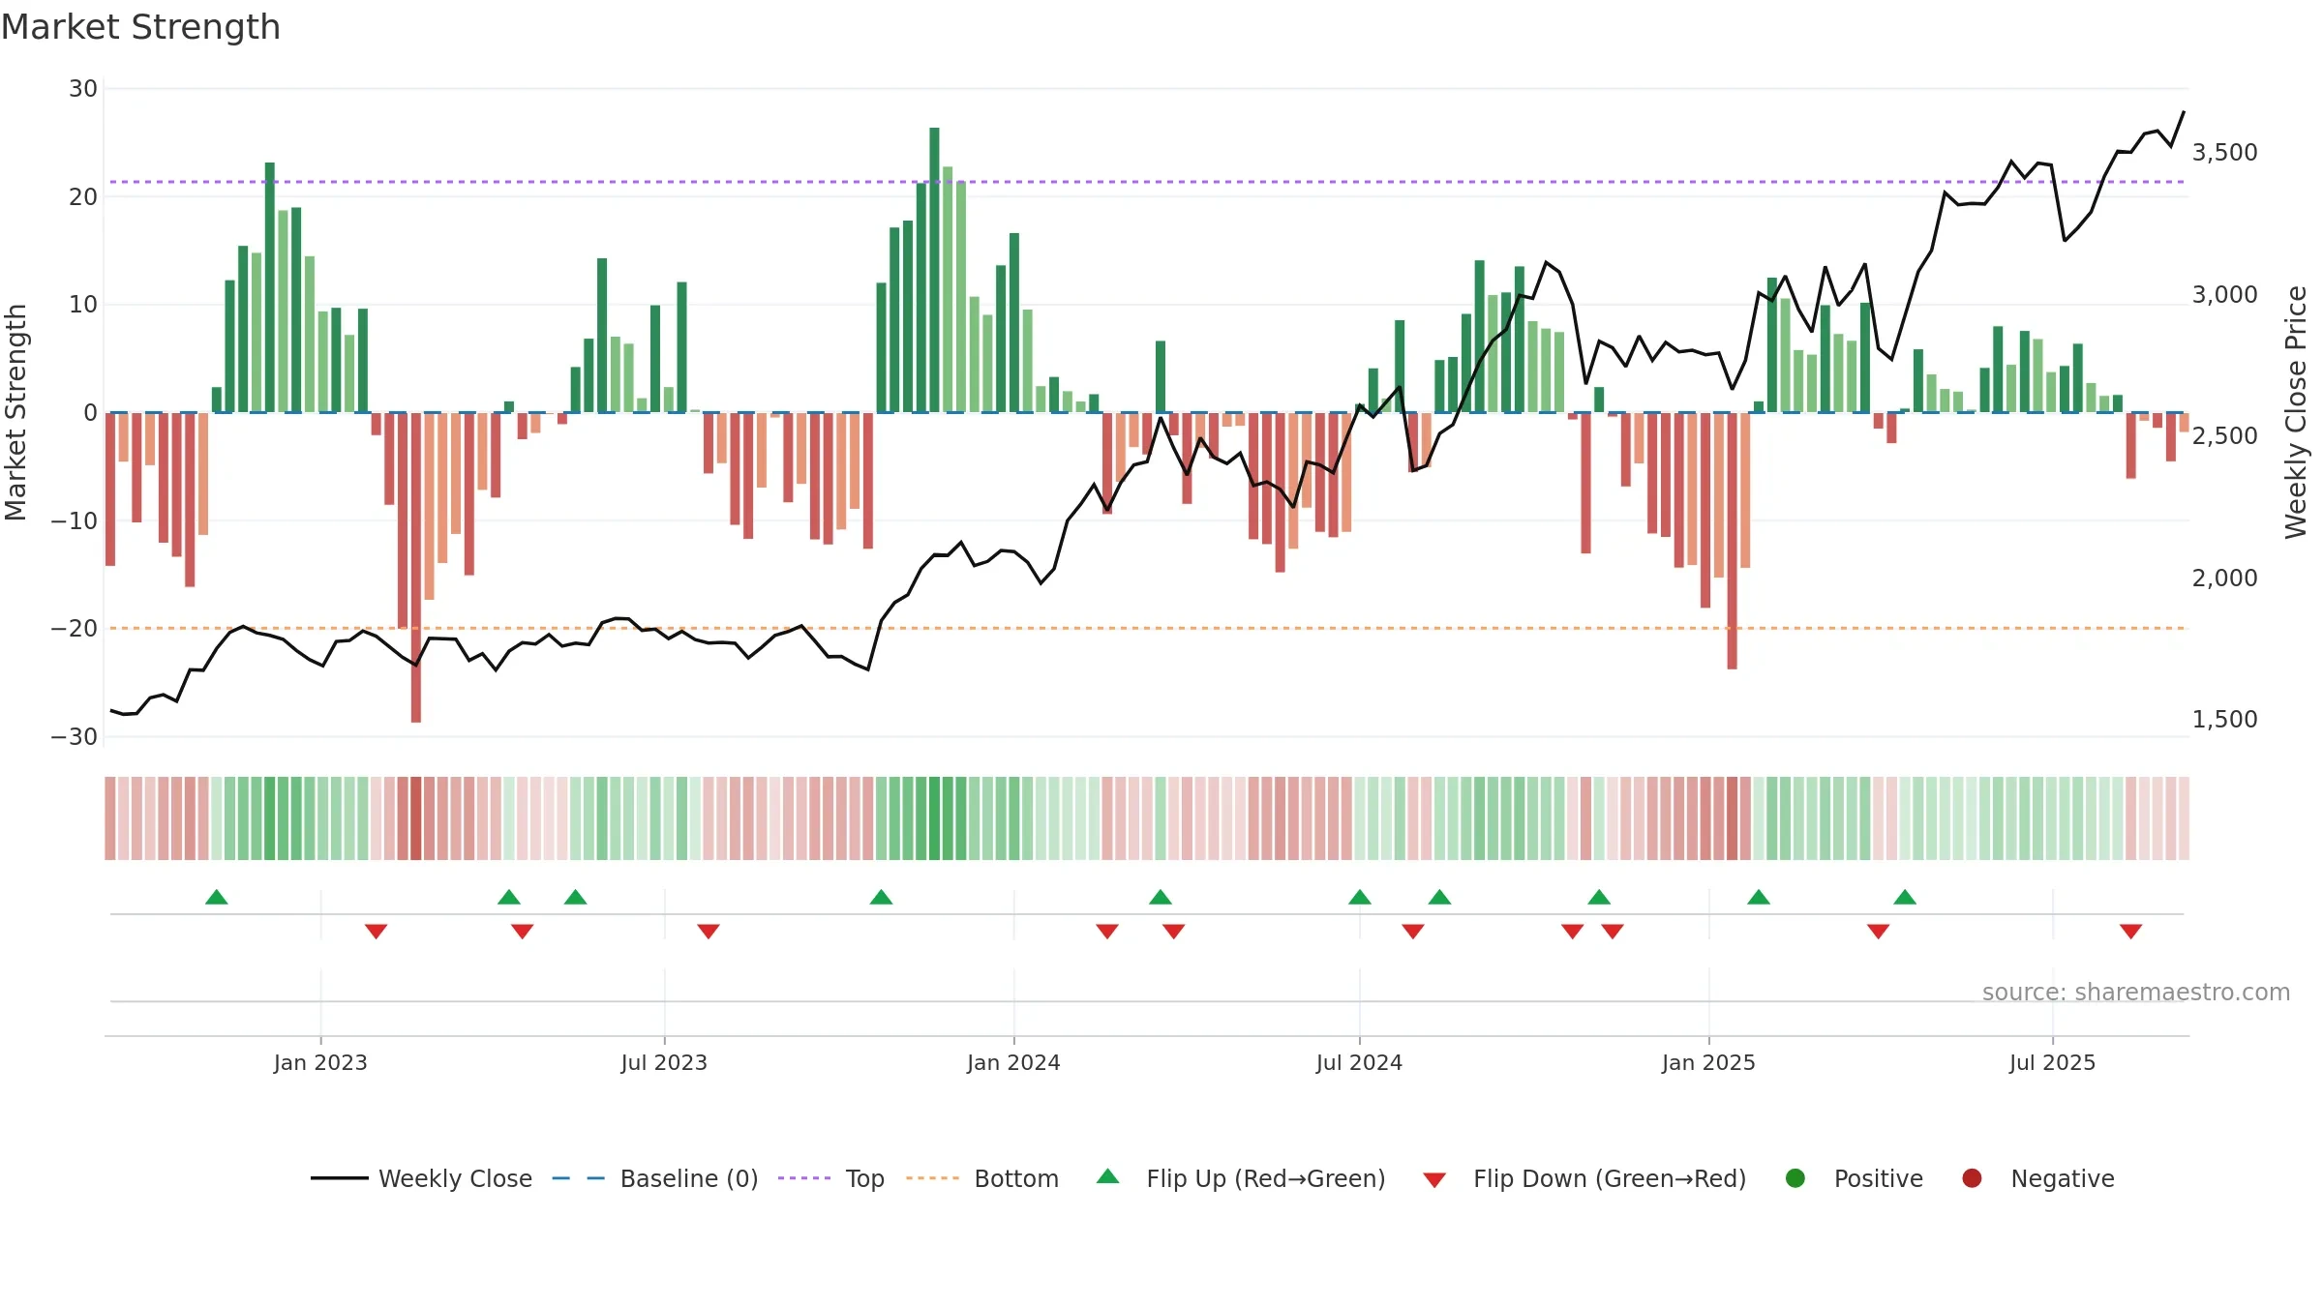Toggle the Negative legend label

point(2063,1179)
